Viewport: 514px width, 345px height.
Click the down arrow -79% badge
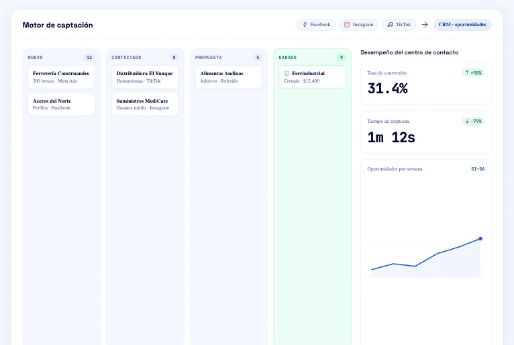coord(473,121)
